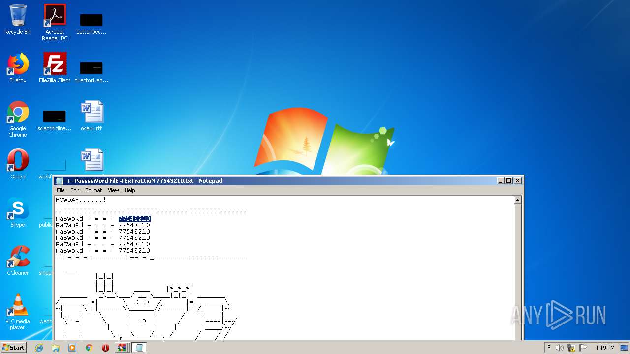Select the scientificline... desktop file
630x354 pixels.
pos(55,120)
